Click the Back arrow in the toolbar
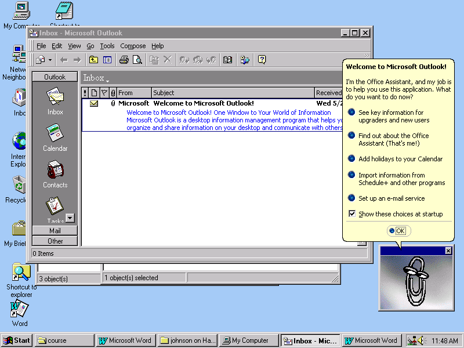This screenshot has width=464, height=348. click(64, 60)
